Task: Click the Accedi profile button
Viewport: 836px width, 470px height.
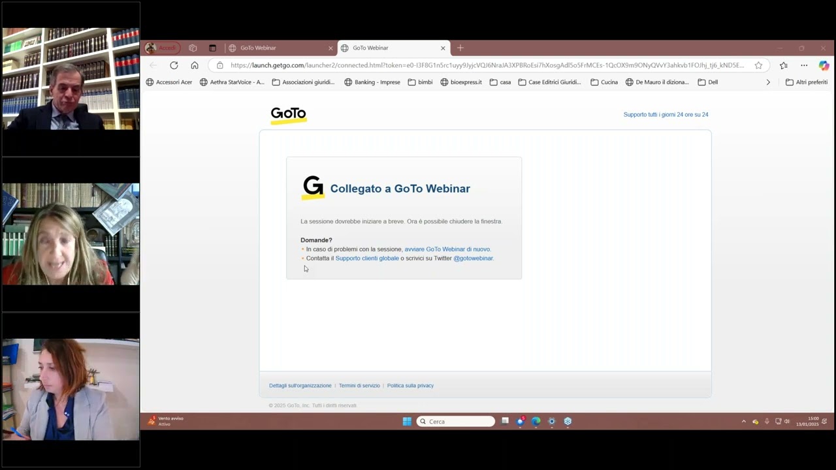Action: tap(162, 48)
